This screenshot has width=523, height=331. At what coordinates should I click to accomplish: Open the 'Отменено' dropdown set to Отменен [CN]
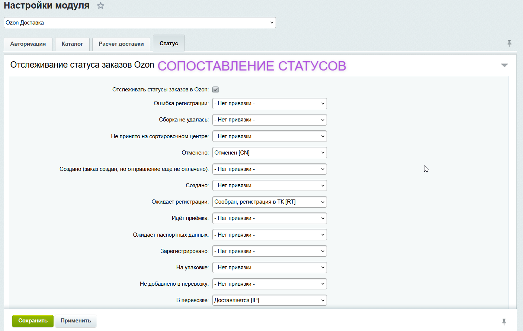(270, 153)
